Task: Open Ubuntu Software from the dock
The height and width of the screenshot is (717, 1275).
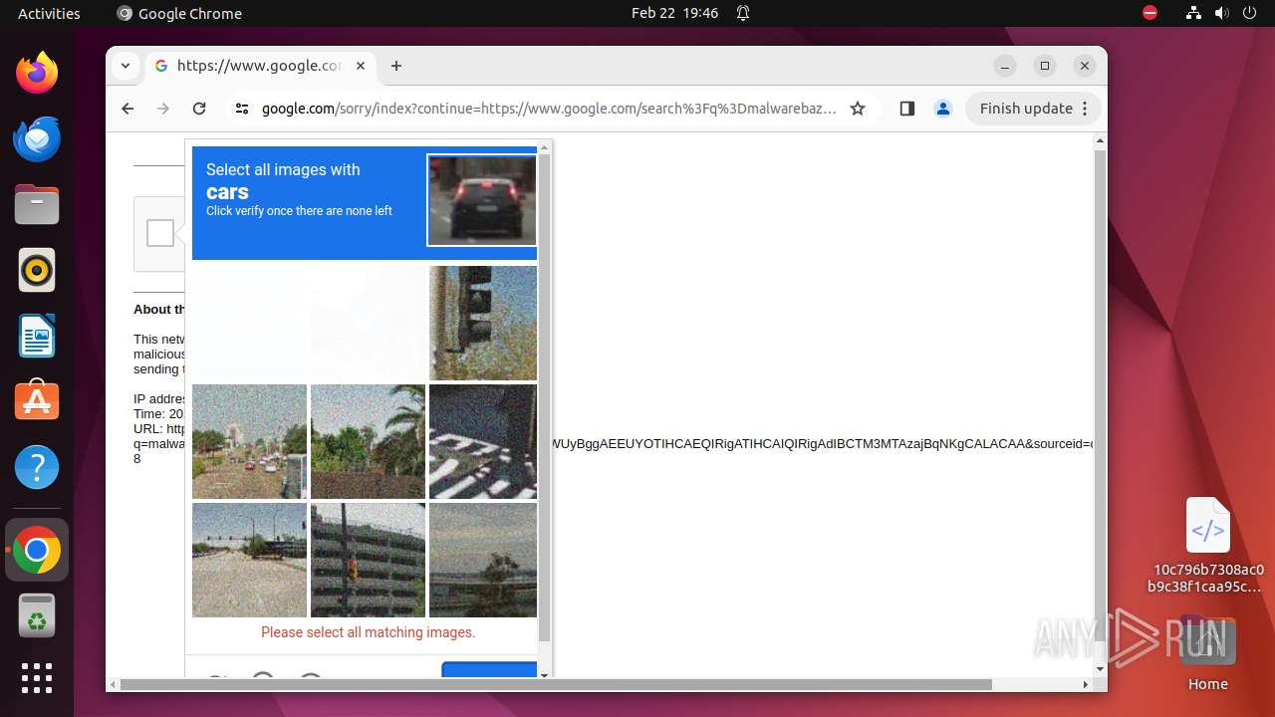Action: click(37, 401)
